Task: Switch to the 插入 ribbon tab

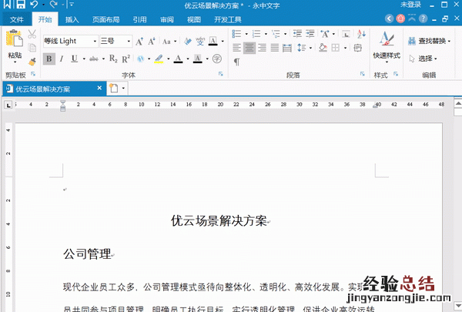Action: [72, 19]
